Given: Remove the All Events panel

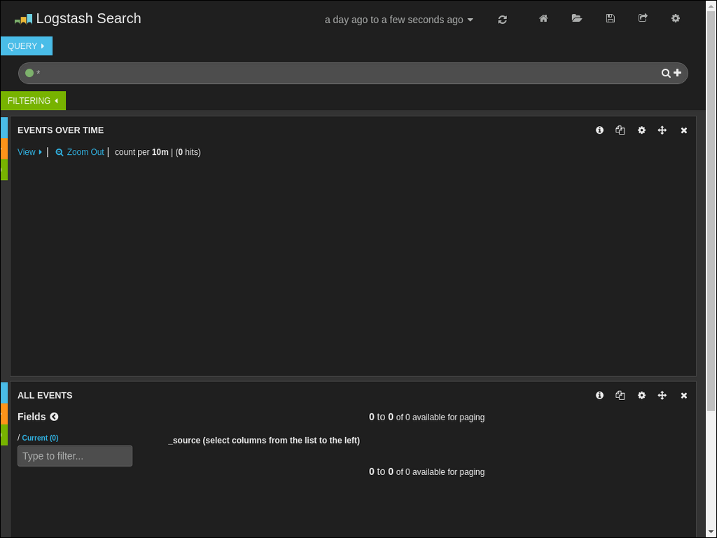Looking at the screenshot, I should [683, 395].
